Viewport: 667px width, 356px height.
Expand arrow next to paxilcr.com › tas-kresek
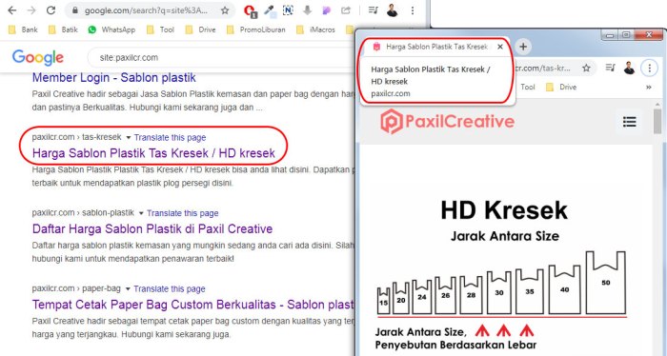point(128,138)
